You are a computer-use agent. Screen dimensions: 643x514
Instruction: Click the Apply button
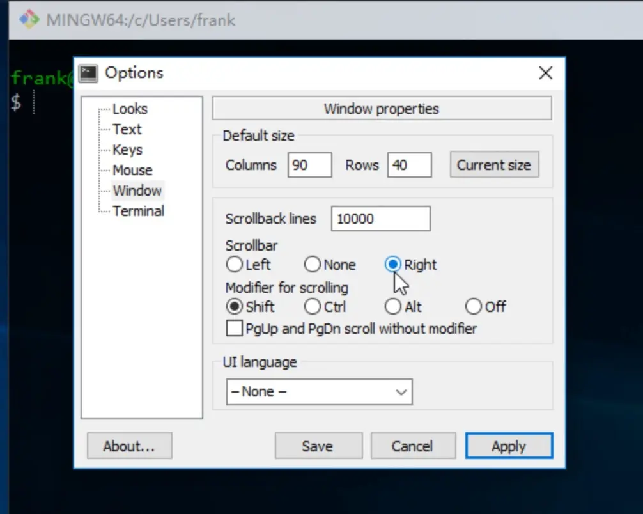(x=508, y=446)
